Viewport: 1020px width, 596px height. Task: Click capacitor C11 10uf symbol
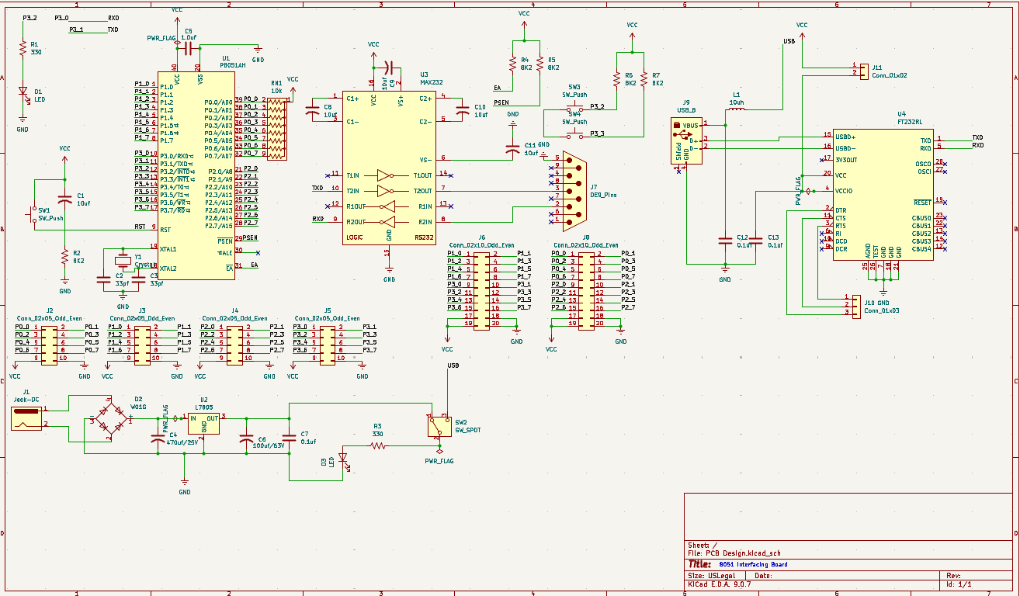click(512, 149)
